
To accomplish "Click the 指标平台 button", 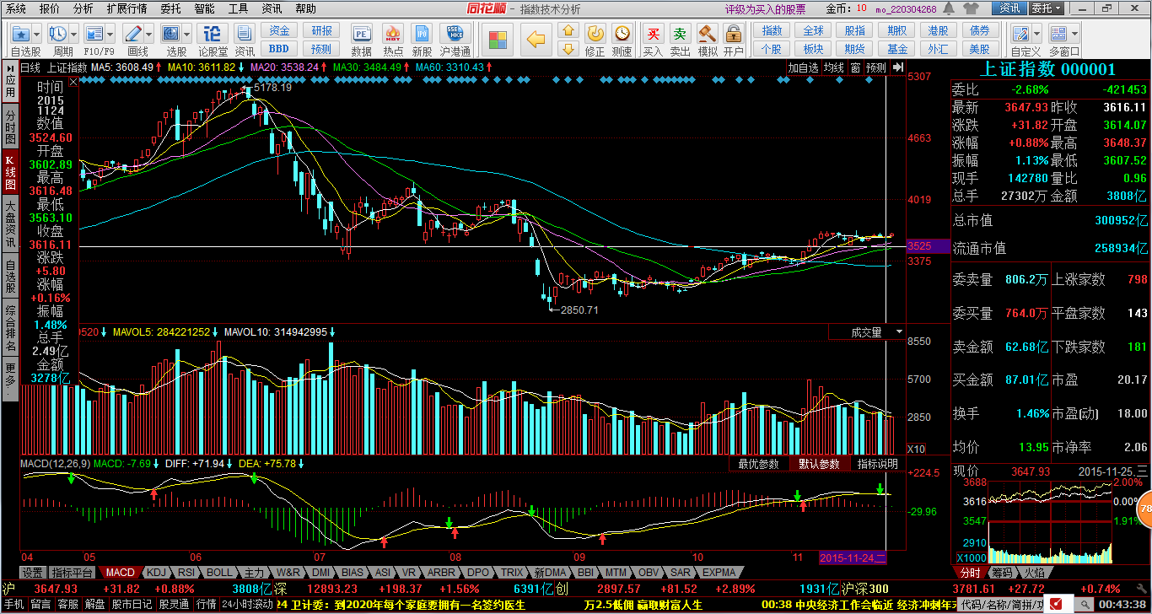I will pos(72,573).
